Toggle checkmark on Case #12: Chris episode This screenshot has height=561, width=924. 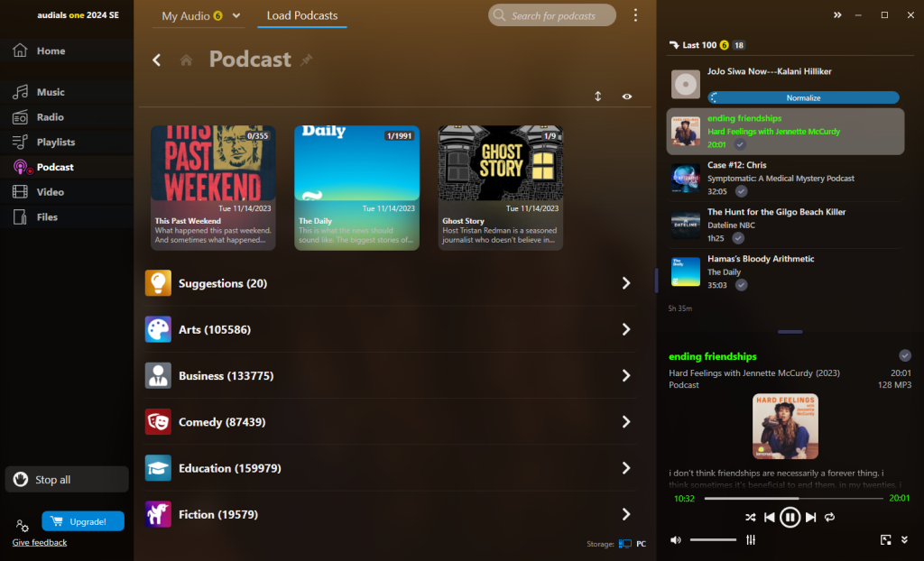click(x=741, y=191)
